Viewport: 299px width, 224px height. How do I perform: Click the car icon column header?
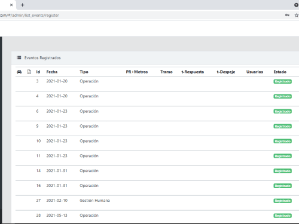click(x=19, y=72)
